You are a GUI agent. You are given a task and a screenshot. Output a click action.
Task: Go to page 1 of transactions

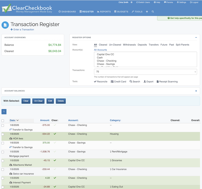coord(4,112)
